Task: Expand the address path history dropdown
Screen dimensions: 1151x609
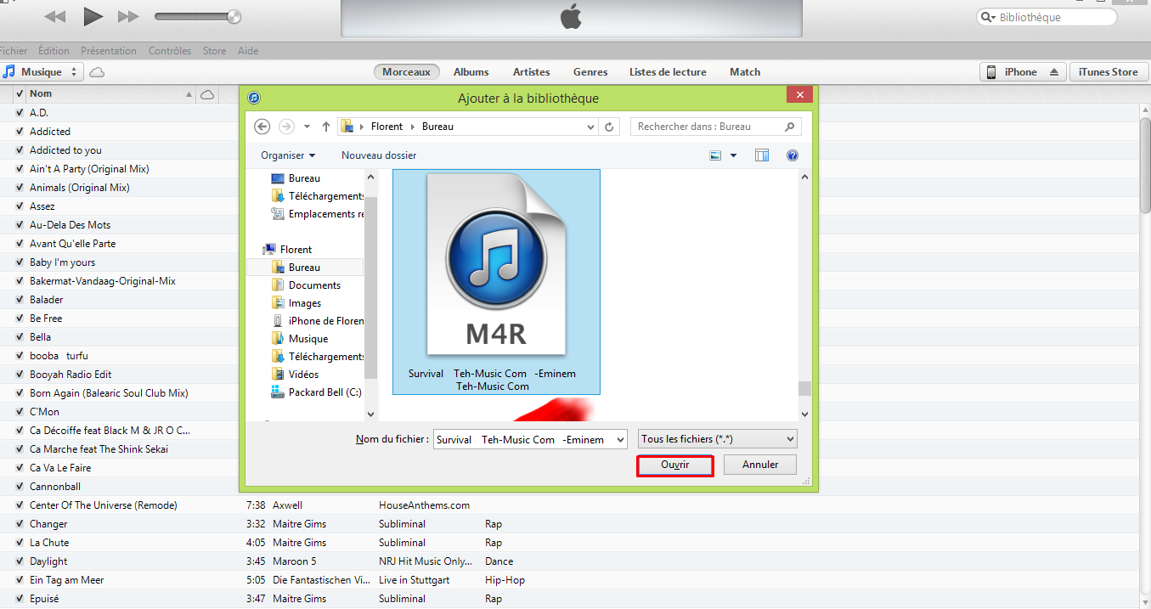Action: pos(591,127)
